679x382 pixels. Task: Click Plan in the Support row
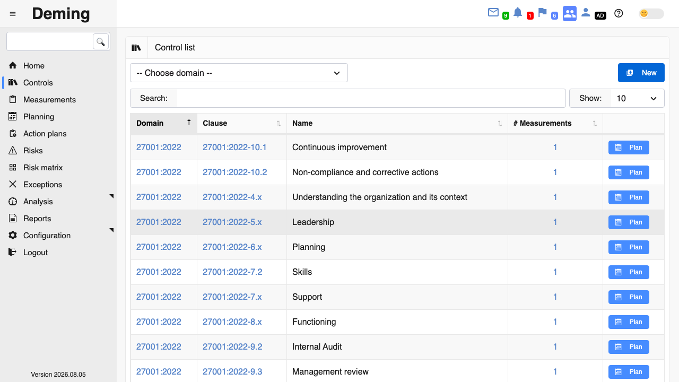(629, 297)
